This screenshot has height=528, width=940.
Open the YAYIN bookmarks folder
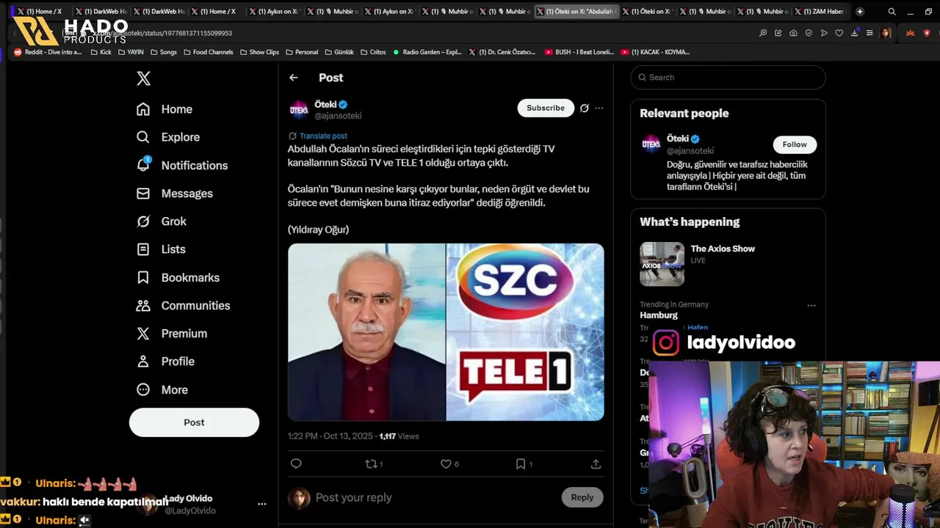(x=131, y=52)
